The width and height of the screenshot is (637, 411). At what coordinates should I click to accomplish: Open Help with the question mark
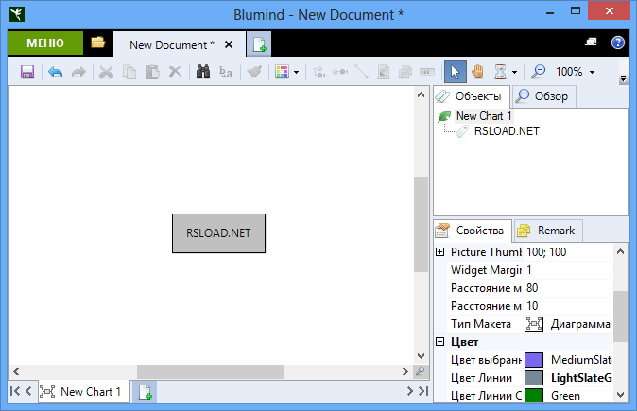(x=618, y=43)
